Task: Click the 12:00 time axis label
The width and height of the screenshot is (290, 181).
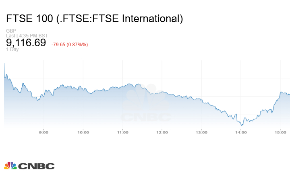Action: tap(162, 132)
